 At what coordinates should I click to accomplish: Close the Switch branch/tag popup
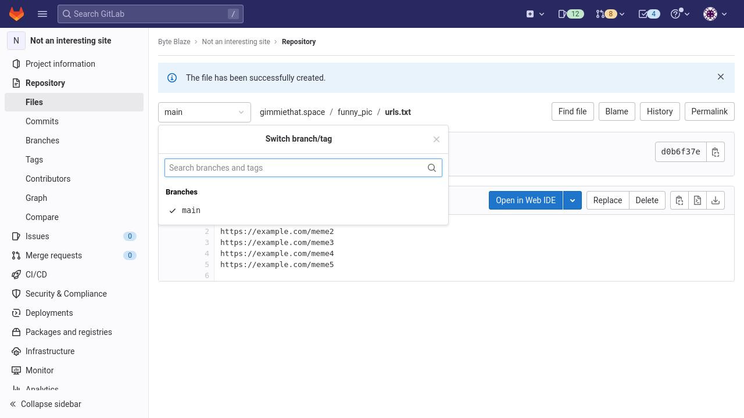(x=437, y=139)
